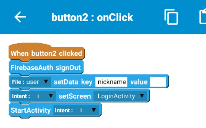
Task: Edit the nickname key field
Action: (x=111, y=82)
